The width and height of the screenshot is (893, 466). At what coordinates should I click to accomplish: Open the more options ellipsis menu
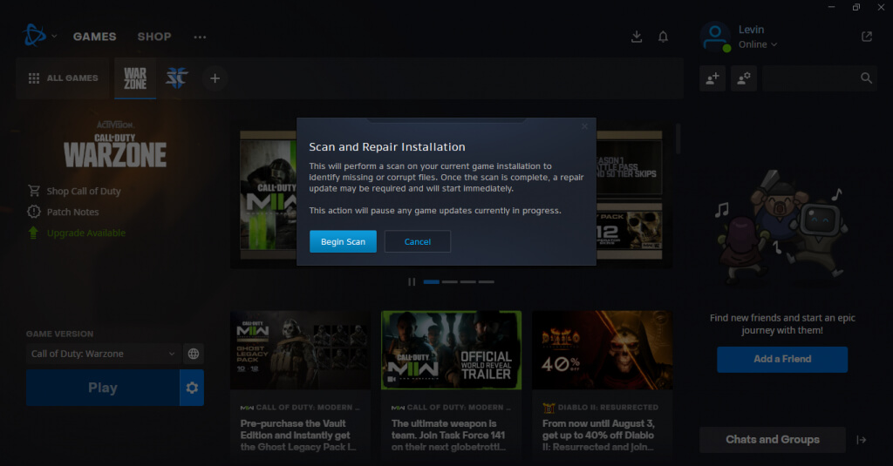pos(200,37)
